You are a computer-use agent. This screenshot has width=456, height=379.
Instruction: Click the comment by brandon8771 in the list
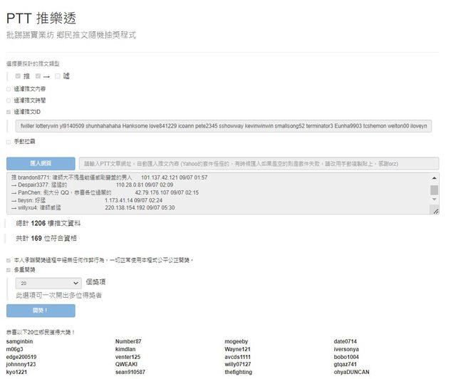coord(107,177)
